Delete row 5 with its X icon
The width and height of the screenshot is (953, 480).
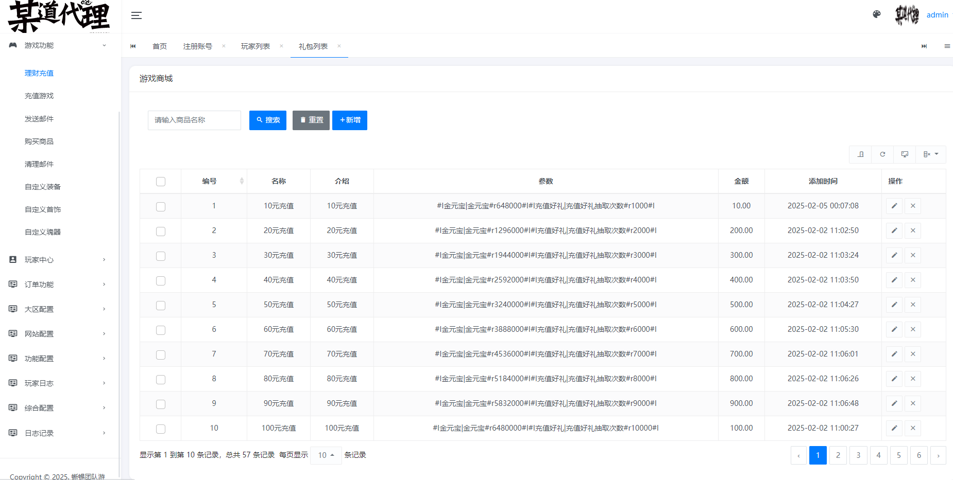tap(913, 305)
